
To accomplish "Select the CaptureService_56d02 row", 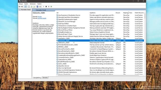I will tap(100, 59).
